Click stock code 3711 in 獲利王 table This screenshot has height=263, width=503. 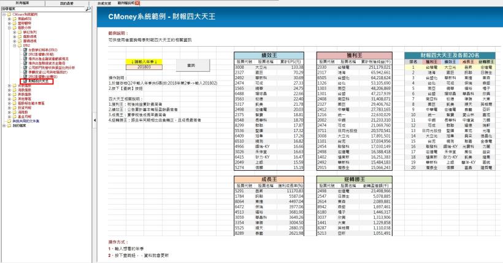coord(322,130)
